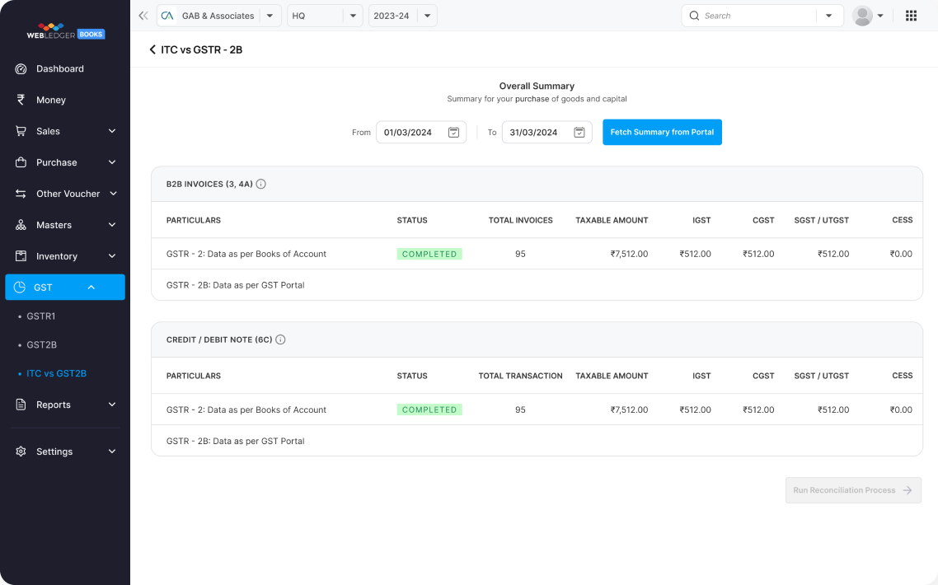Select GSTR1 in the GST submenu
Image resolution: width=938 pixels, height=585 pixels.
click(x=40, y=316)
